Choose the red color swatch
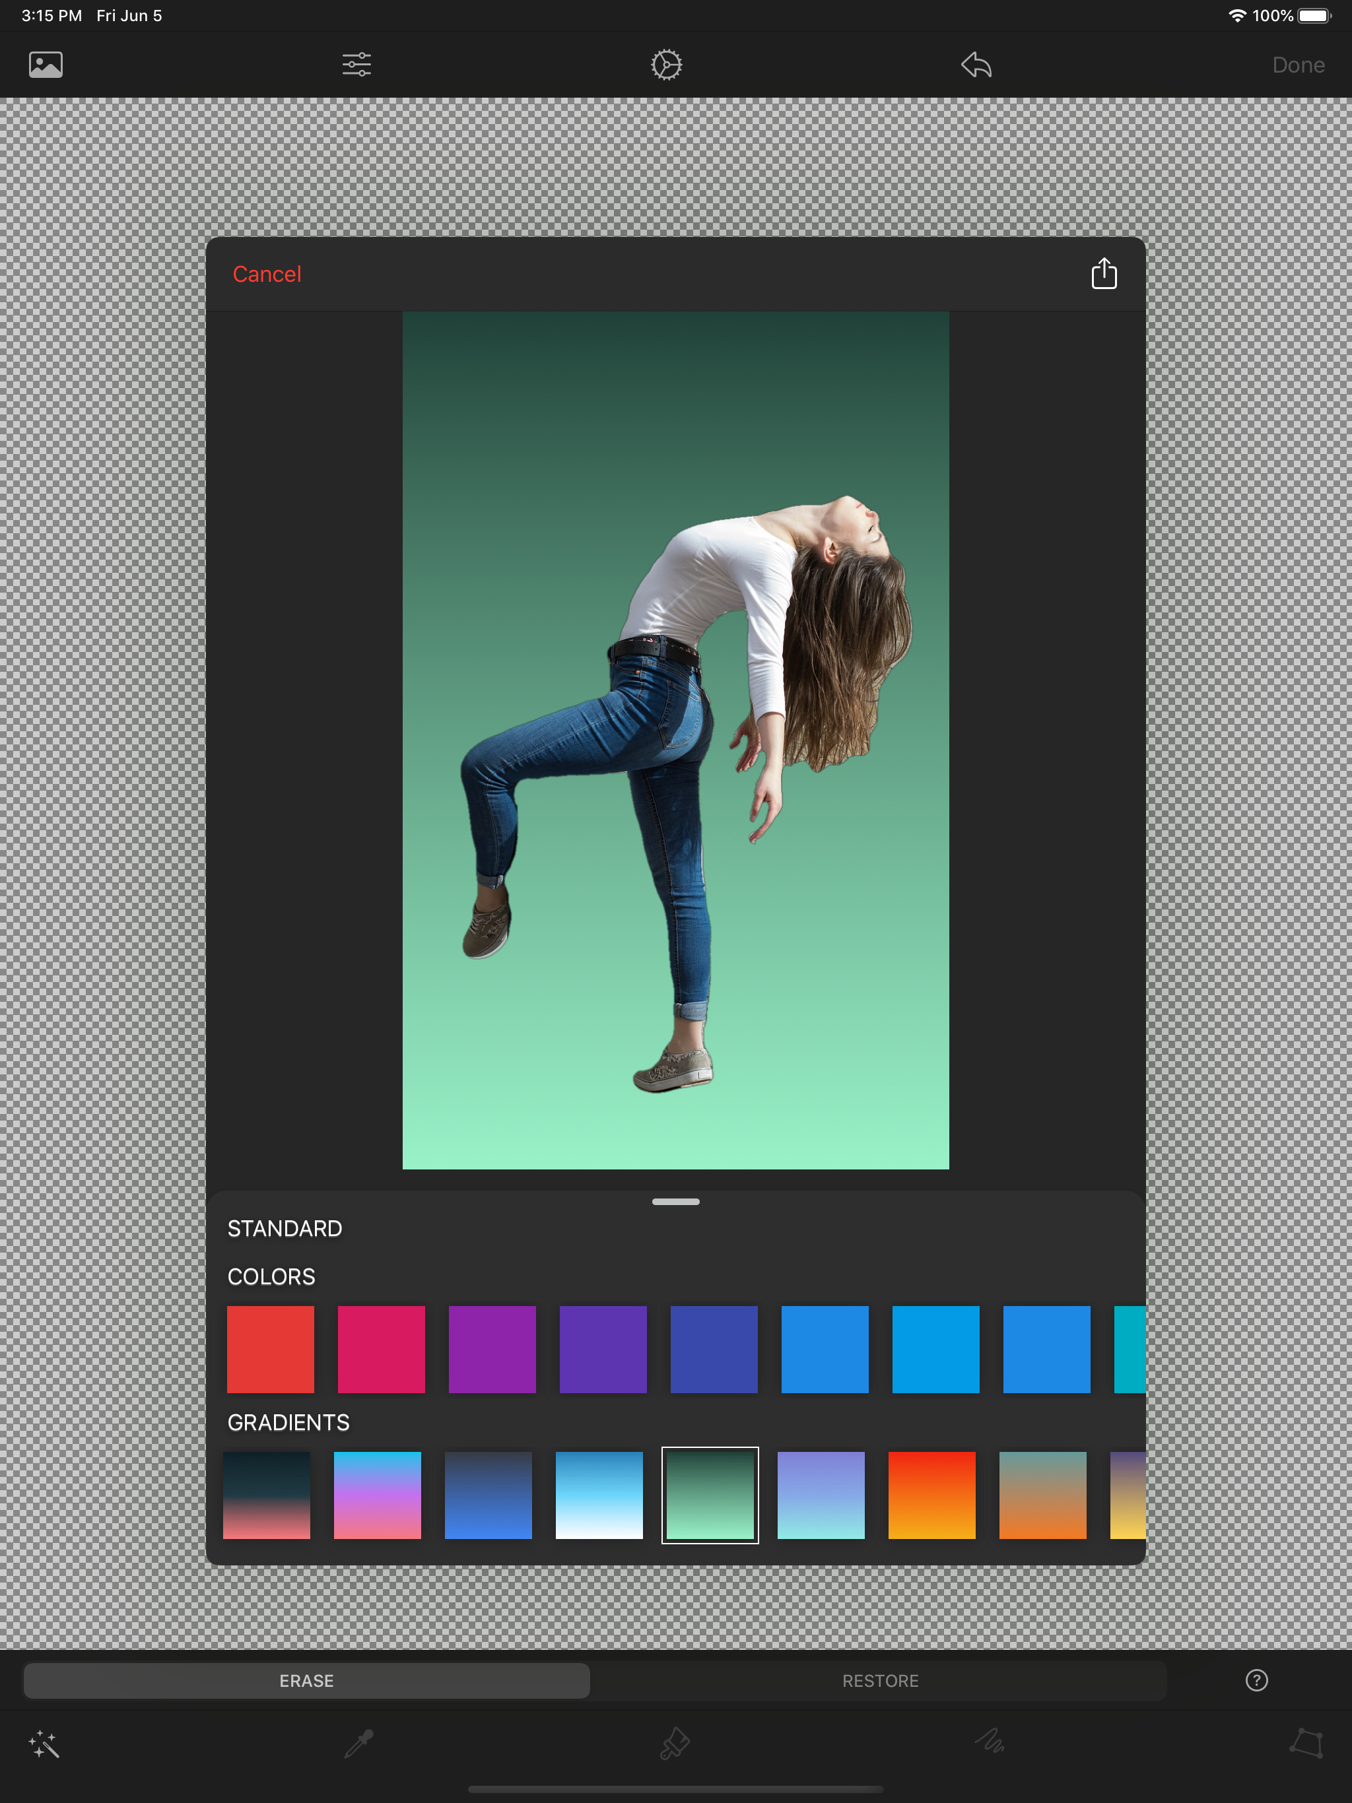The image size is (1352, 1803). (x=270, y=1349)
